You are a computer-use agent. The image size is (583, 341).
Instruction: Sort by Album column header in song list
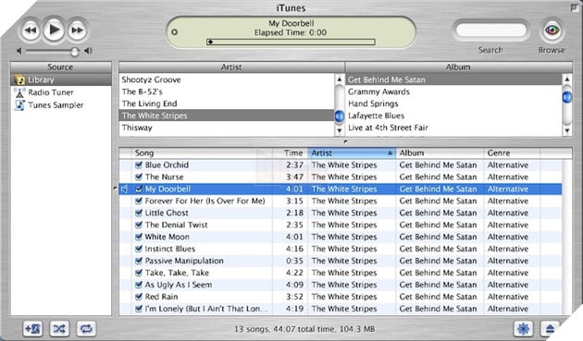coord(440,153)
